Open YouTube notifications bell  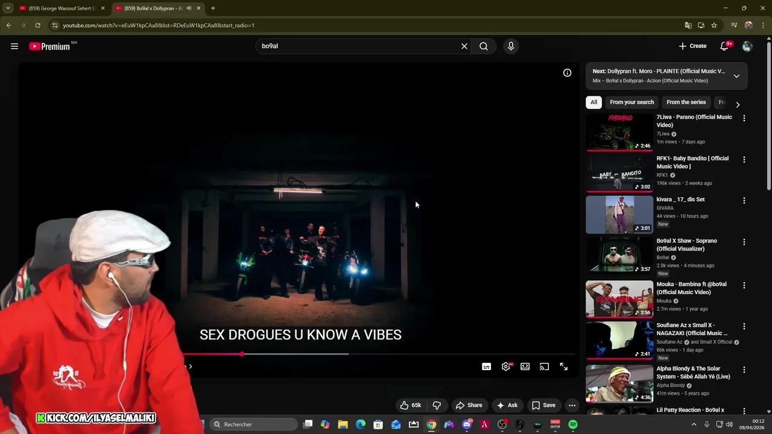pyautogui.click(x=725, y=46)
